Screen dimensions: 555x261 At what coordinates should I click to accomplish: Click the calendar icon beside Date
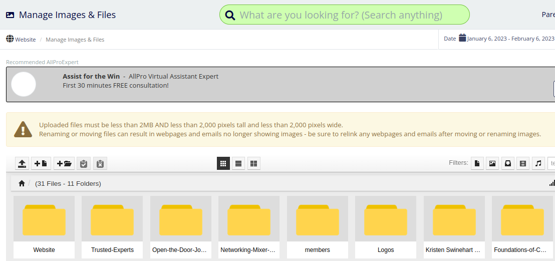tap(462, 38)
